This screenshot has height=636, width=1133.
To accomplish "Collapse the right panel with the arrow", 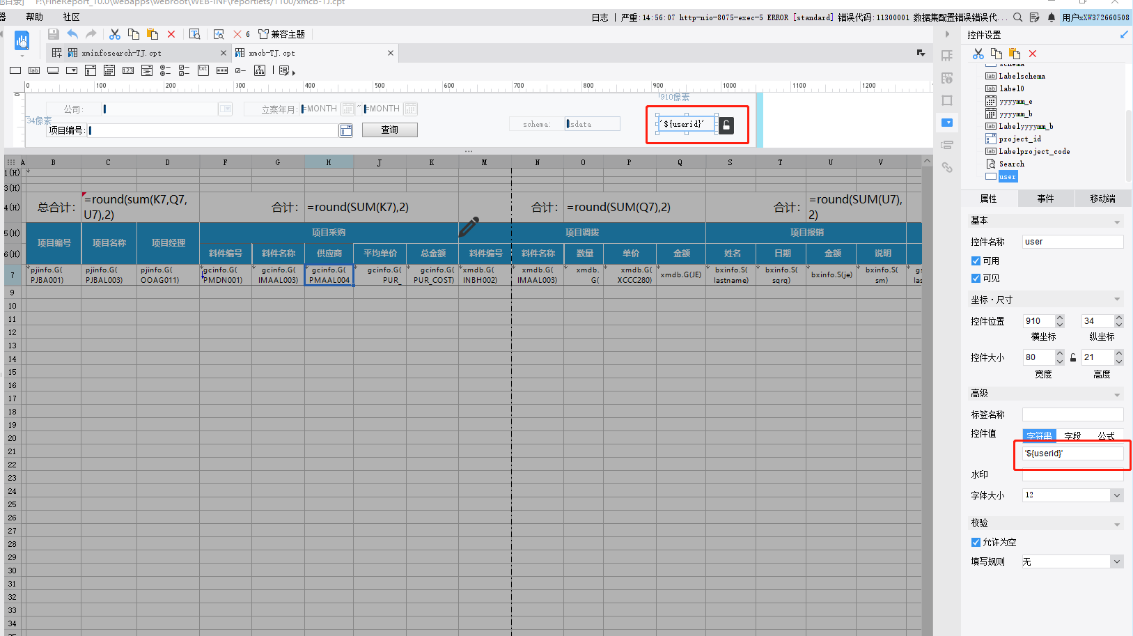I will tap(947, 34).
